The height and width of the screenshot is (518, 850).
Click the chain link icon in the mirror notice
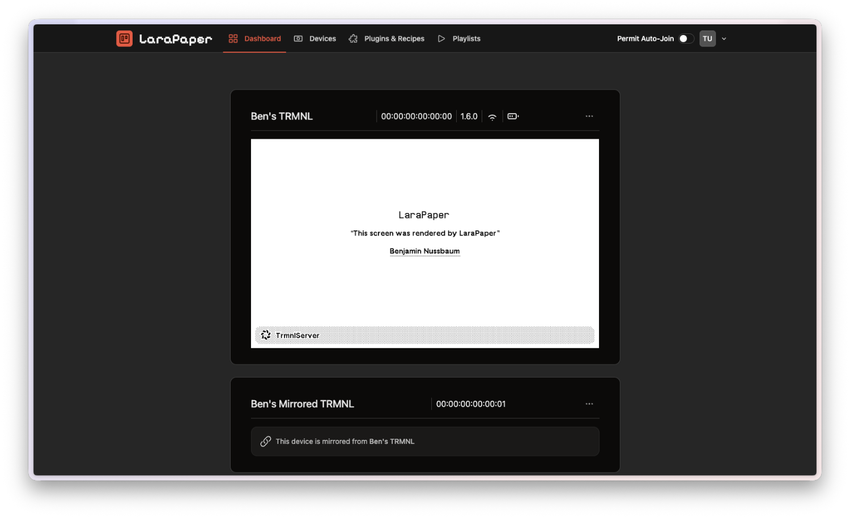point(266,441)
